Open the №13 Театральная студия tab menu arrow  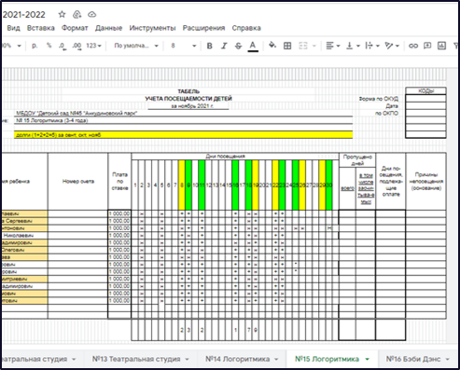[x=187, y=359]
